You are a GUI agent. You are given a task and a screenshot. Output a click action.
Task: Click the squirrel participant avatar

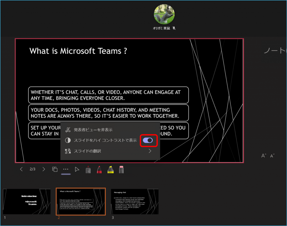(164, 14)
